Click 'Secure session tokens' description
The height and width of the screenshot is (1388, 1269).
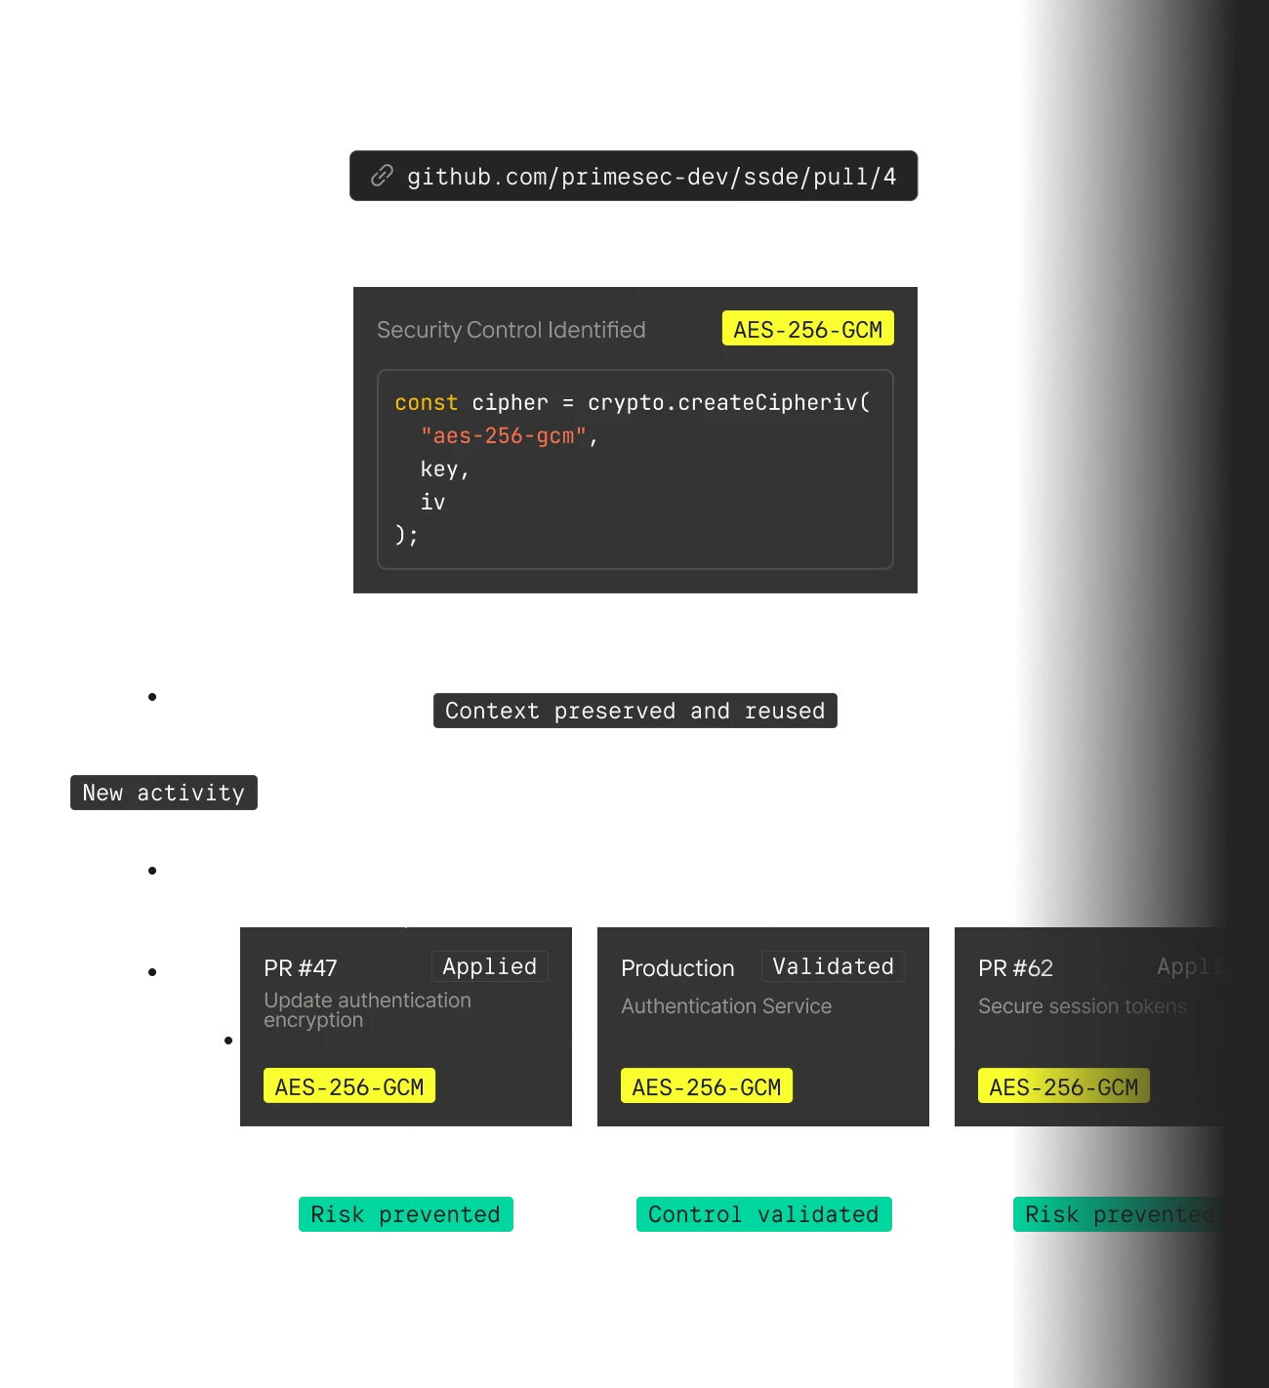tap(1083, 1006)
